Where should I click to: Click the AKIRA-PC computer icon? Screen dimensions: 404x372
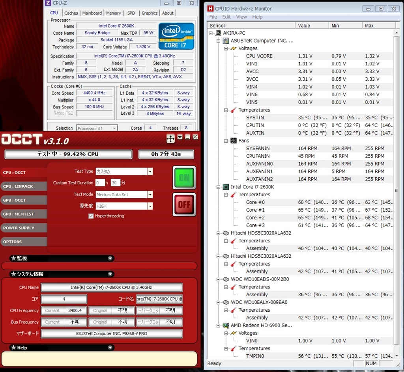[x=218, y=33]
